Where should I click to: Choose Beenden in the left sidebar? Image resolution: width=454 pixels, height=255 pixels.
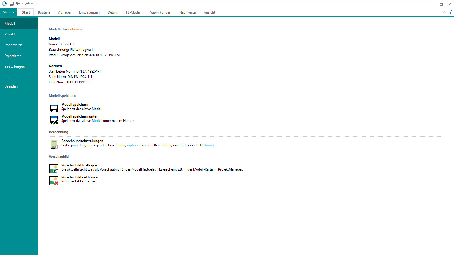(19, 86)
